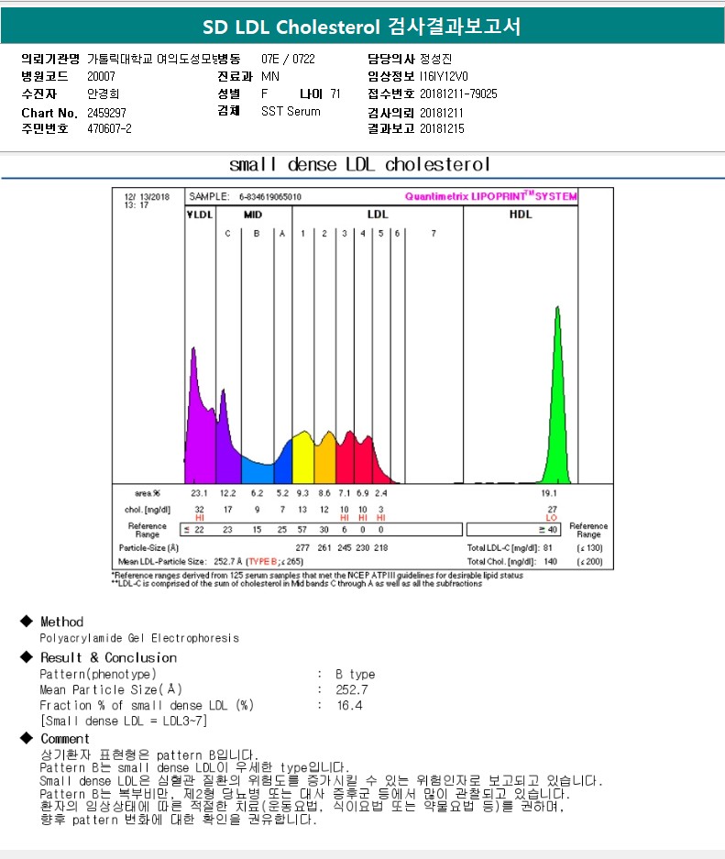Select the particle size value '277'
Screen dimensions: 725x859
[x=302, y=548]
